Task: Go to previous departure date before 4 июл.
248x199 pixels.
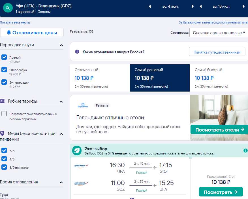Action: [x=150, y=7]
